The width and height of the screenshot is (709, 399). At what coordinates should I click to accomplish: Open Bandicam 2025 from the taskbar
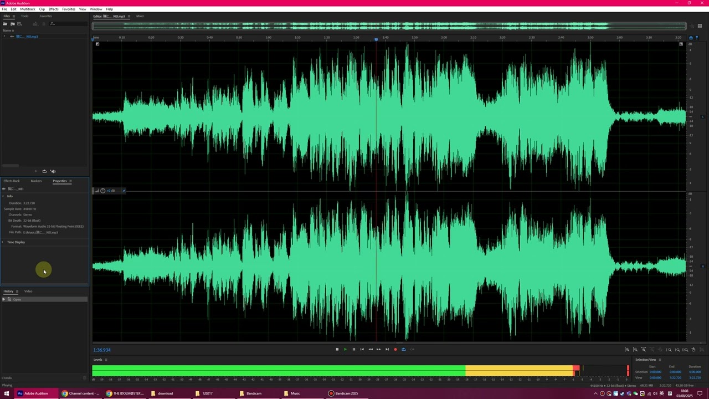[x=343, y=393]
